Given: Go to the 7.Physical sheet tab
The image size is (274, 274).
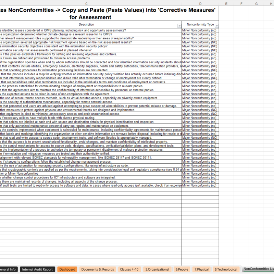Looking at the screenshot, I should click(x=202, y=270).
